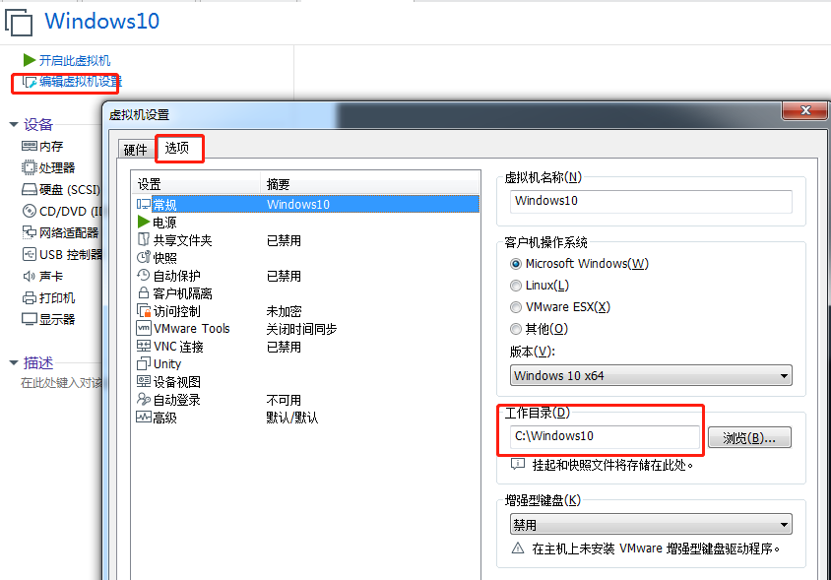Click the 硬盘 (SCSI) hard disk icon
The image size is (831, 580).
[x=30, y=189]
